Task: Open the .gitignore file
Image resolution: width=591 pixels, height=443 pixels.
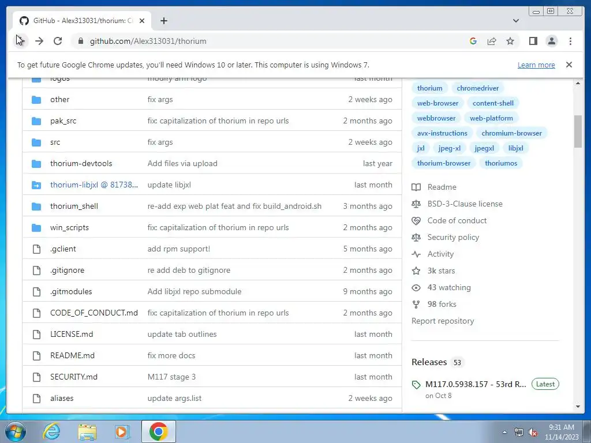Action: (x=67, y=270)
